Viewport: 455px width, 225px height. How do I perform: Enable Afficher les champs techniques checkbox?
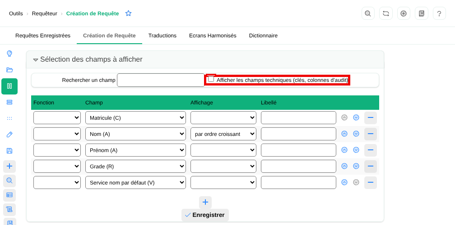coord(211,79)
